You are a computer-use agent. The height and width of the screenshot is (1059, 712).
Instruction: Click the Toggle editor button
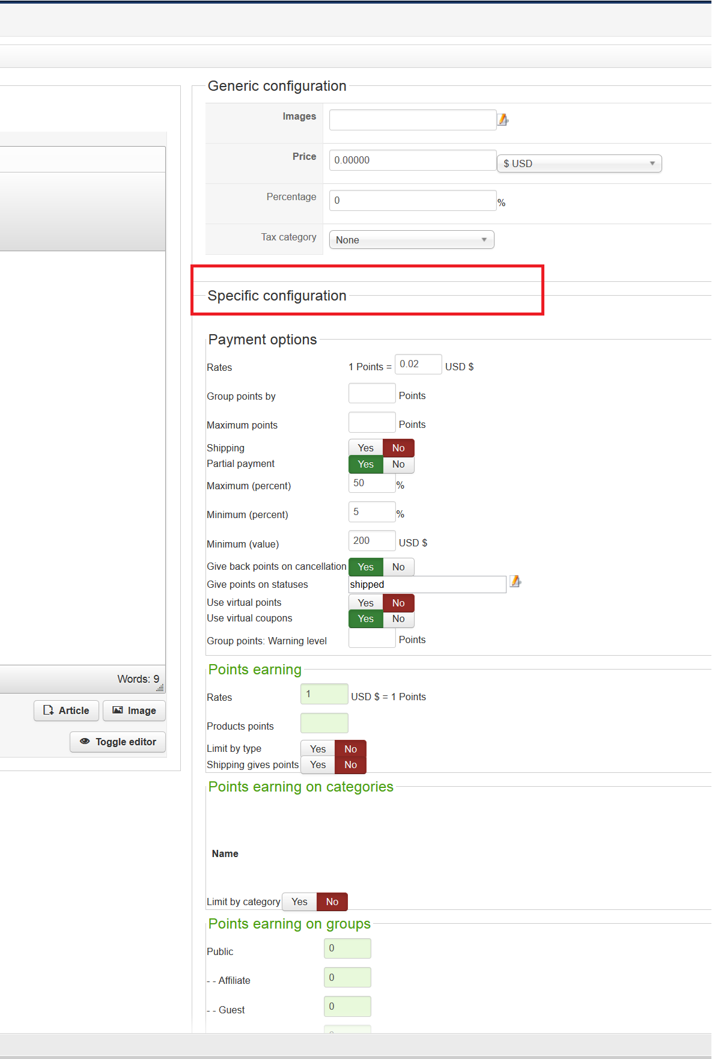pos(118,742)
